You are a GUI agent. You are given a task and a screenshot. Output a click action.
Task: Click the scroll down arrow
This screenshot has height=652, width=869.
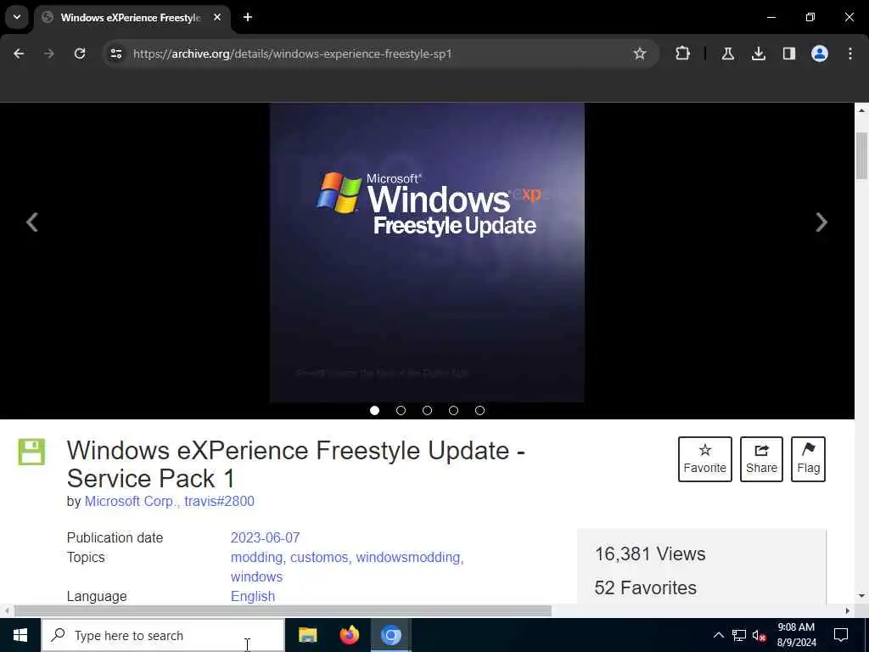[x=861, y=596]
